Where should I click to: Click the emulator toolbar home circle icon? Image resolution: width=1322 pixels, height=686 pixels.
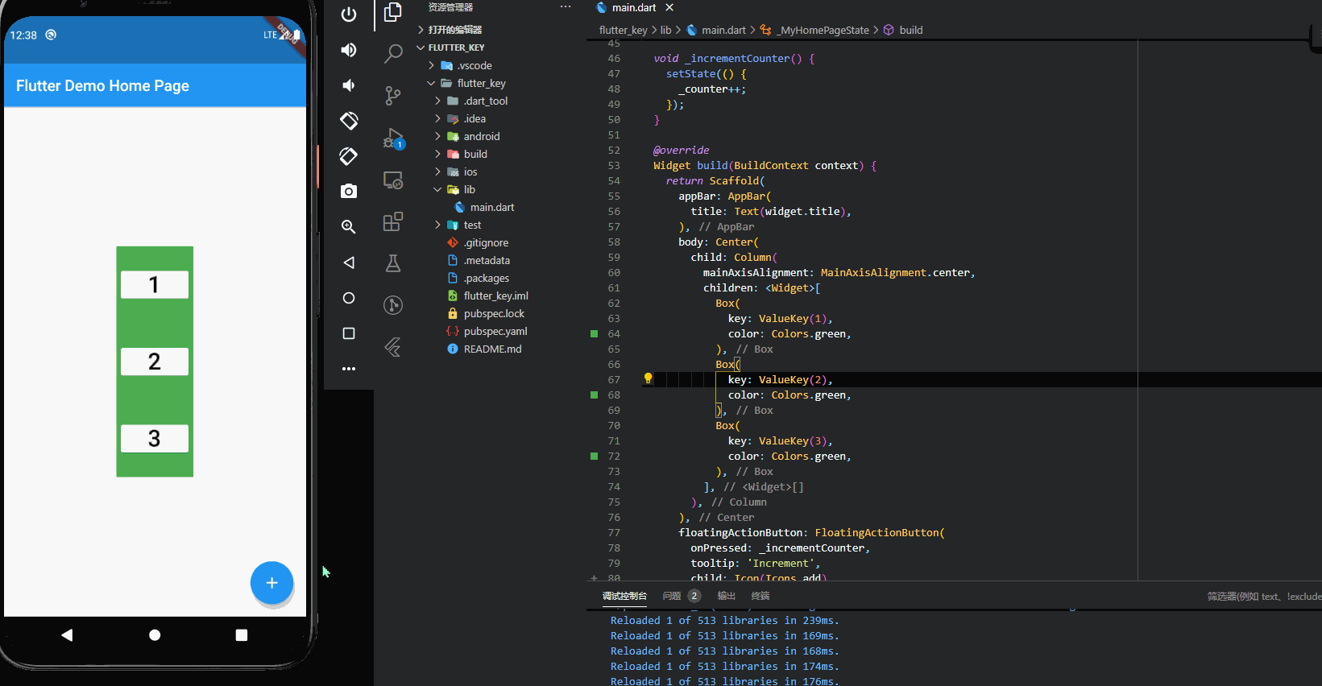click(x=349, y=298)
